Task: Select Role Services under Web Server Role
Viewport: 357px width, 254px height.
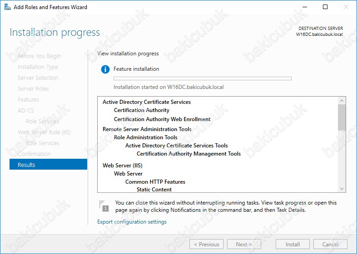Action: 42,143
